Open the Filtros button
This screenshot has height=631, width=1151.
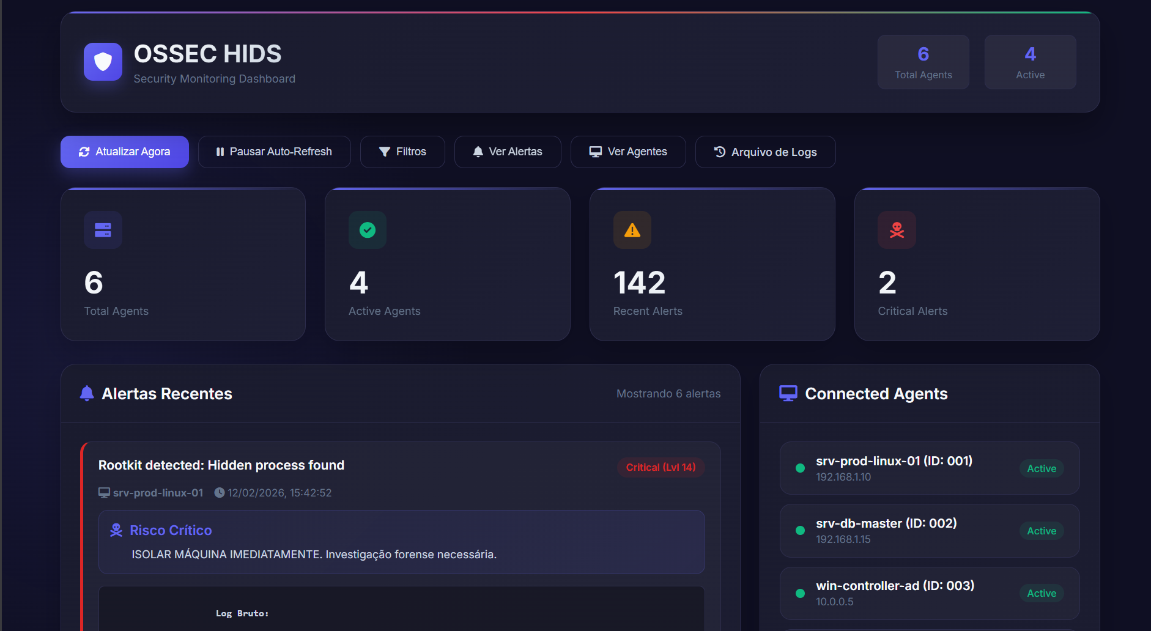coord(402,152)
